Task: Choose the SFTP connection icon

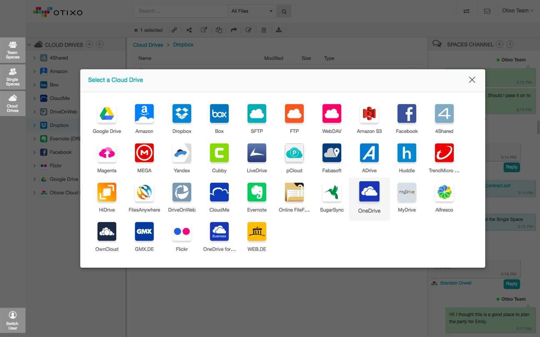Action: coord(257,114)
